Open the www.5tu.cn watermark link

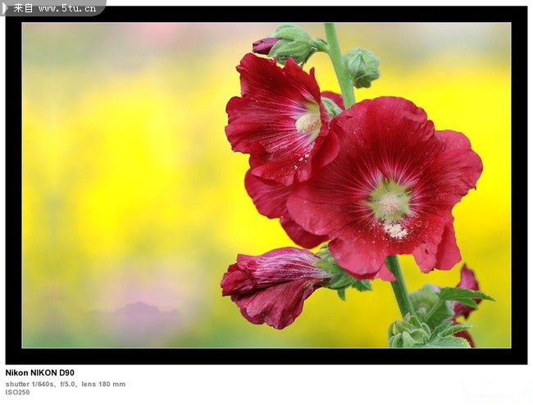(x=67, y=8)
